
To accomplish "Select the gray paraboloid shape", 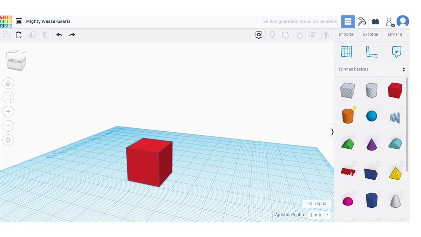I will tap(395, 201).
